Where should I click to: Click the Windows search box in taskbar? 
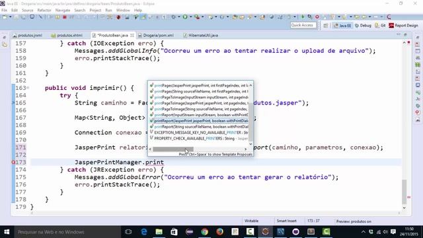(x=67, y=232)
